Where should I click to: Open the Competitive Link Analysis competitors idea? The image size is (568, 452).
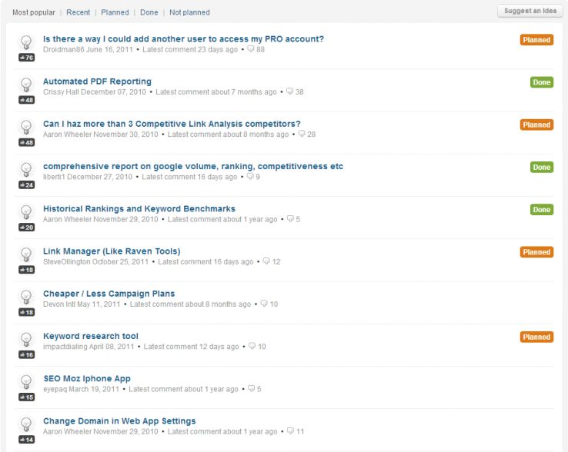[x=172, y=124]
